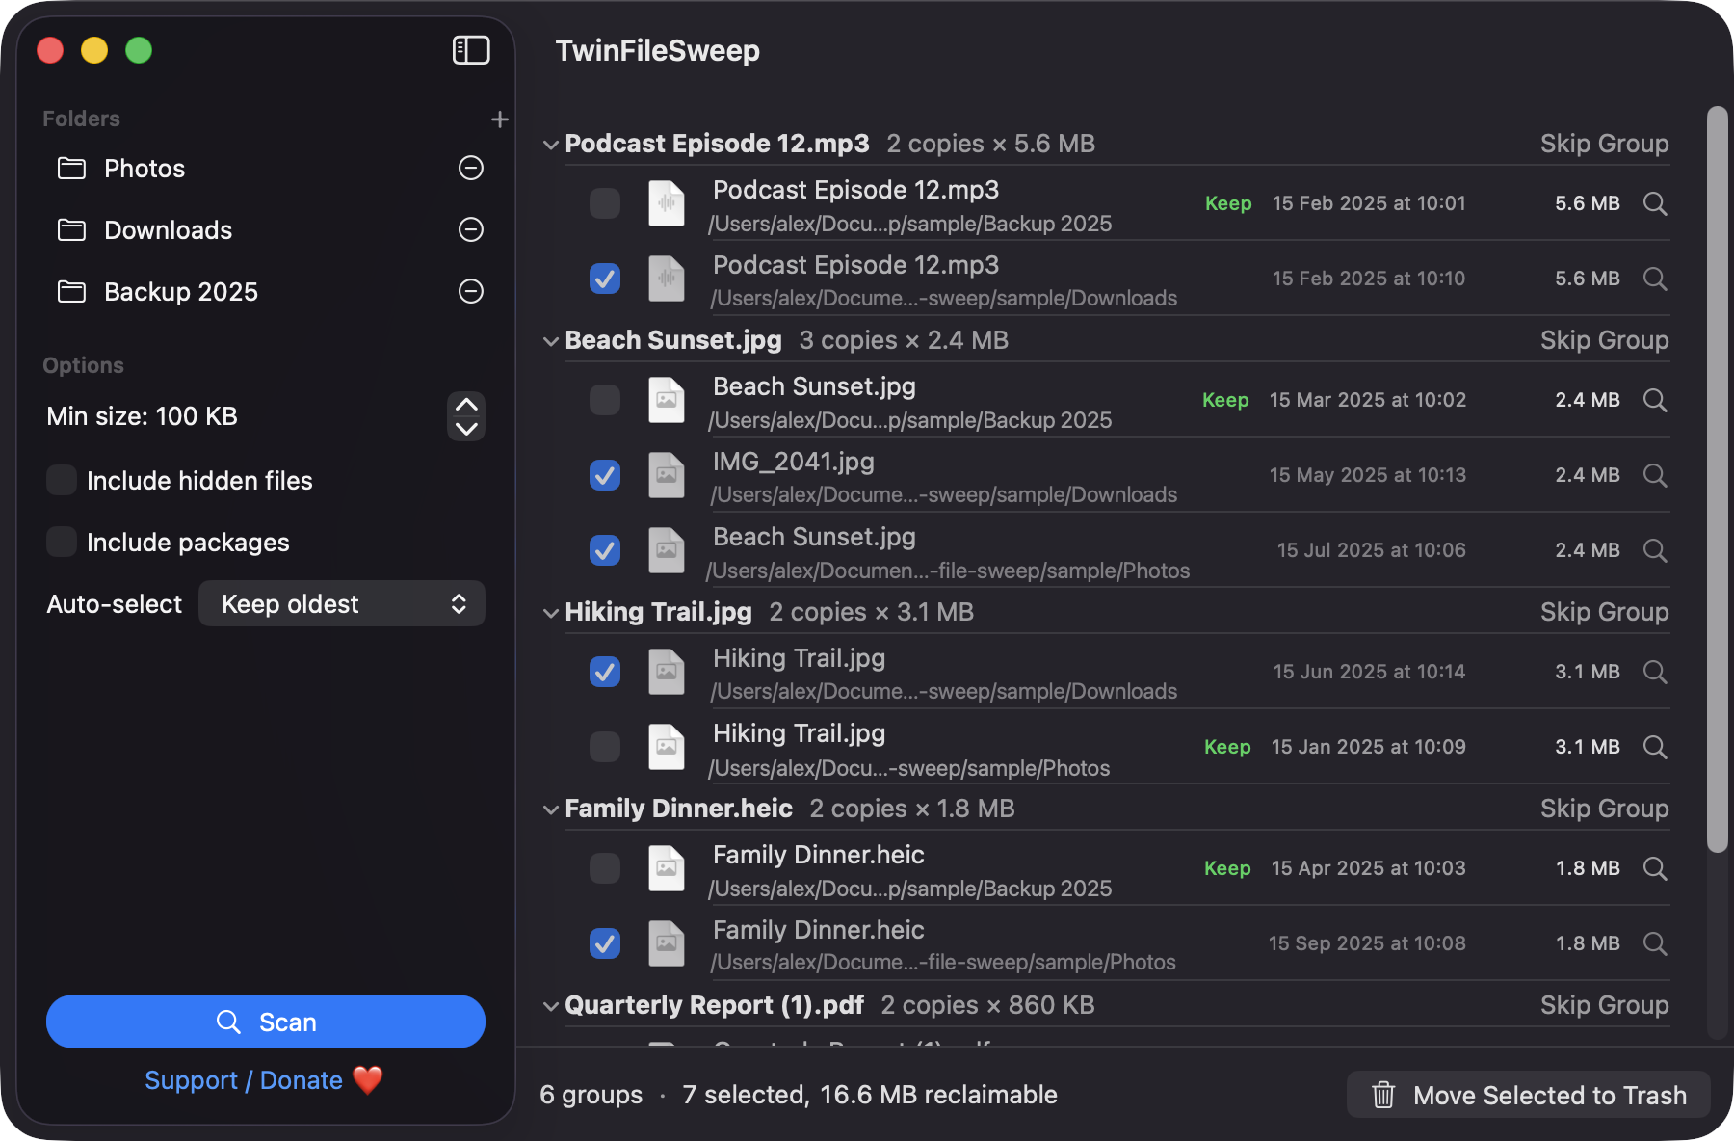Reveal Family Dinner.heic Photos copy with magnifier
Image resolution: width=1734 pixels, height=1141 pixels.
click(1655, 943)
